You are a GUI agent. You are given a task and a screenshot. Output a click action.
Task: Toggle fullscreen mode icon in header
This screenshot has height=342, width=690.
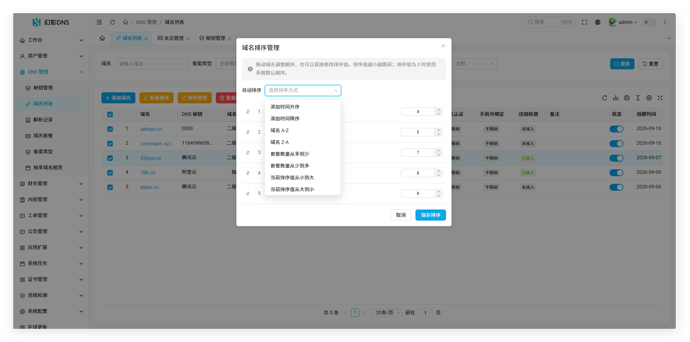click(x=584, y=22)
